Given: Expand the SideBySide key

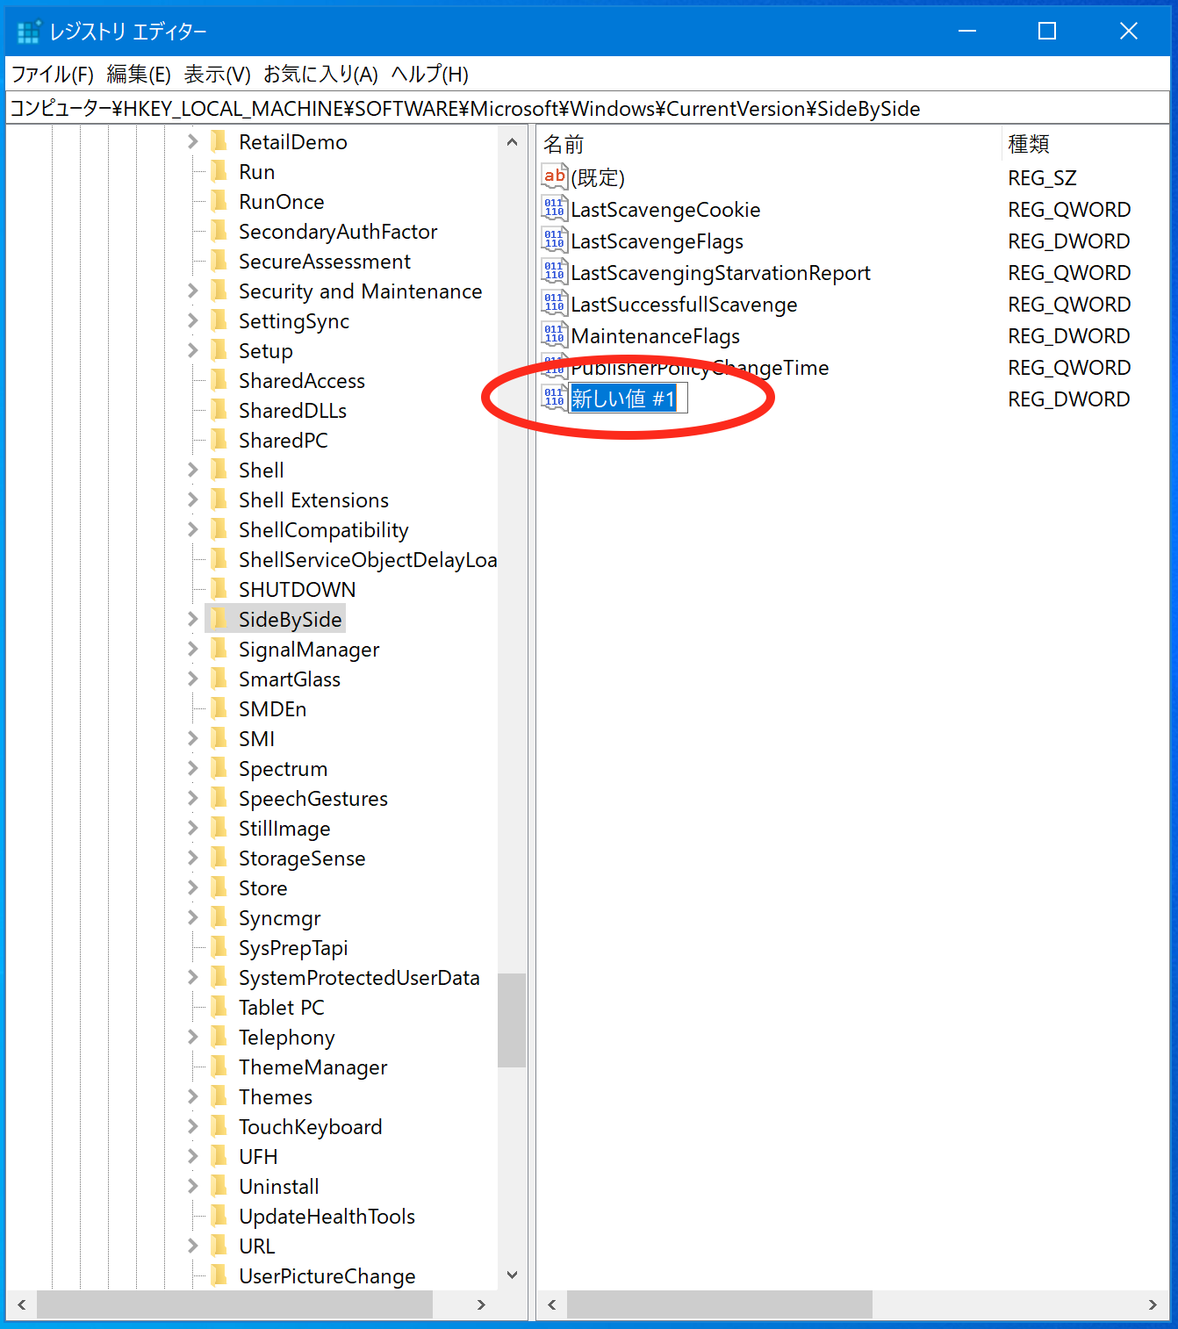Looking at the screenshot, I should [193, 619].
